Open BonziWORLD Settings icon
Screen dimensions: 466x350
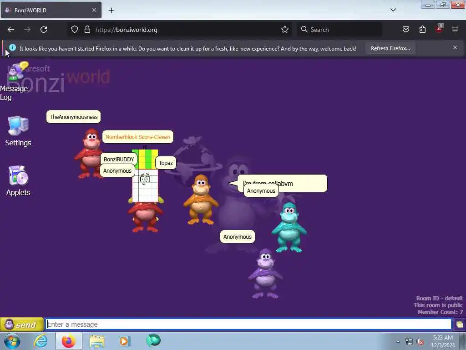point(18,131)
